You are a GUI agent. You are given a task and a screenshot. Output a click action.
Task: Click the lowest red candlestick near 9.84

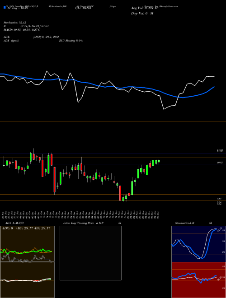(x=120, y=193)
